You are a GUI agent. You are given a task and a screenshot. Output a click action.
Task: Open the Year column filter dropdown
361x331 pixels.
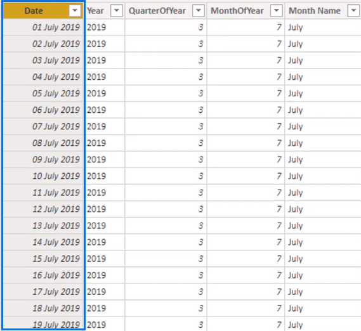pos(117,11)
